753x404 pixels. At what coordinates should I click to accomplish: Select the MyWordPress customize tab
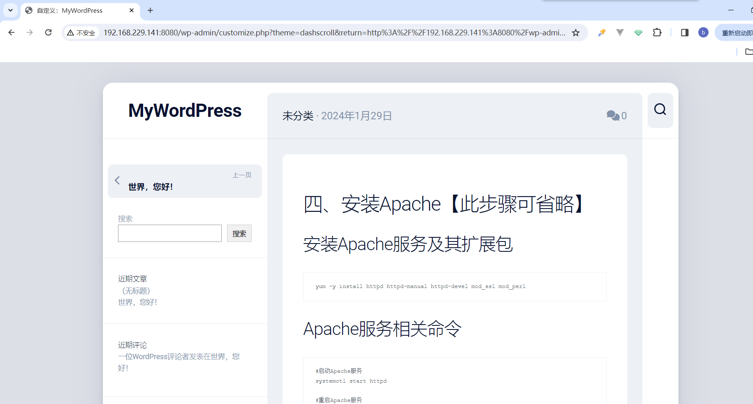(80, 10)
